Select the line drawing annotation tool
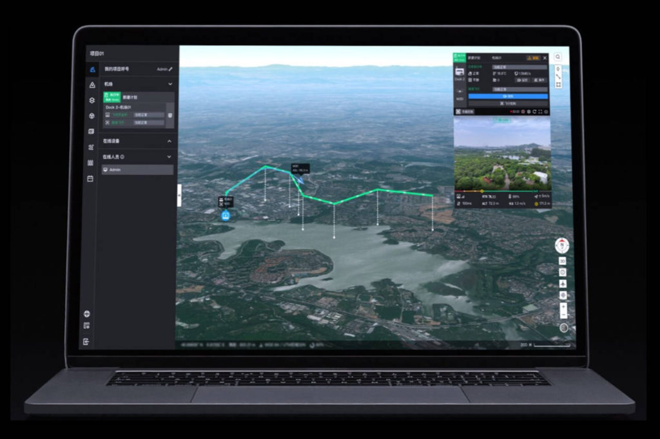The image size is (660, 439). pyautogui.click(x=558, y=77)
